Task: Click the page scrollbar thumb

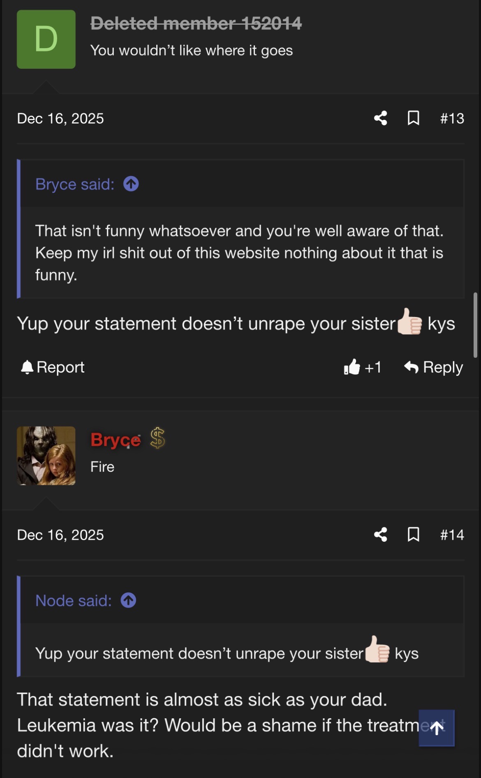Action: (475, 325)
